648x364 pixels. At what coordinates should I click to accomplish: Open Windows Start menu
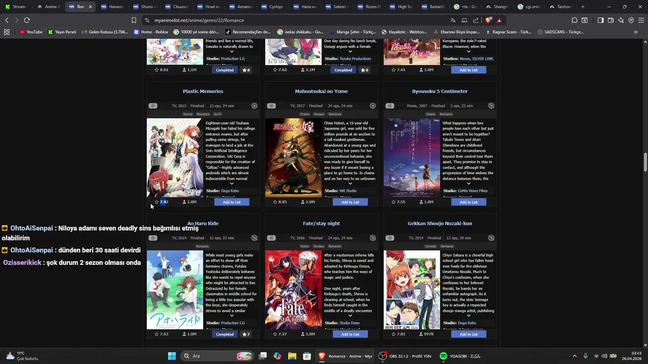172,356
